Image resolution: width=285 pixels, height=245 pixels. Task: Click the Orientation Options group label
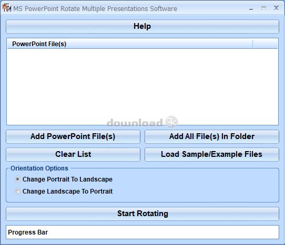coord(39,168)
